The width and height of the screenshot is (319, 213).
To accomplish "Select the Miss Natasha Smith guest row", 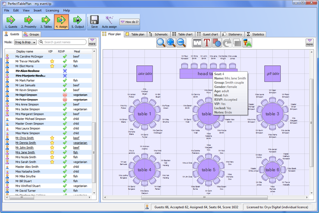I will click(x=48, y=171).
